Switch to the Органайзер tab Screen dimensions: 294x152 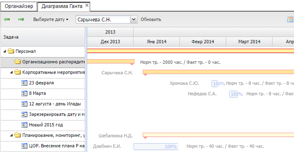(x=19, y=6)
